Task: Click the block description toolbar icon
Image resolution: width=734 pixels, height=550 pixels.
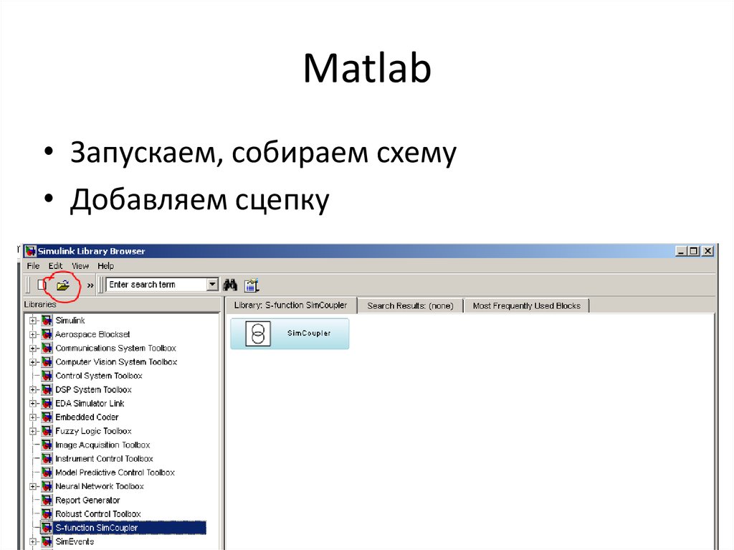Action: [x=251, y=285]
